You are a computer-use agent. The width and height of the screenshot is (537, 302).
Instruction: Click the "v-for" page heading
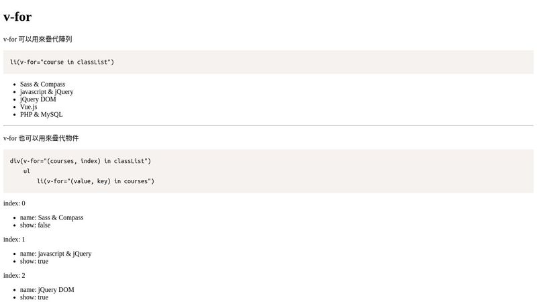pyautogui.click(x=17, y=17)
